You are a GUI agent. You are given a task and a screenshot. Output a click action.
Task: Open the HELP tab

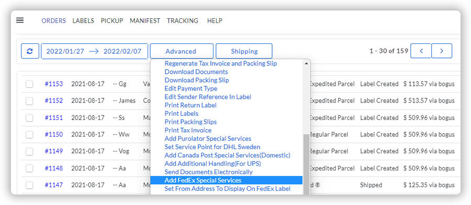click(215, 21)
